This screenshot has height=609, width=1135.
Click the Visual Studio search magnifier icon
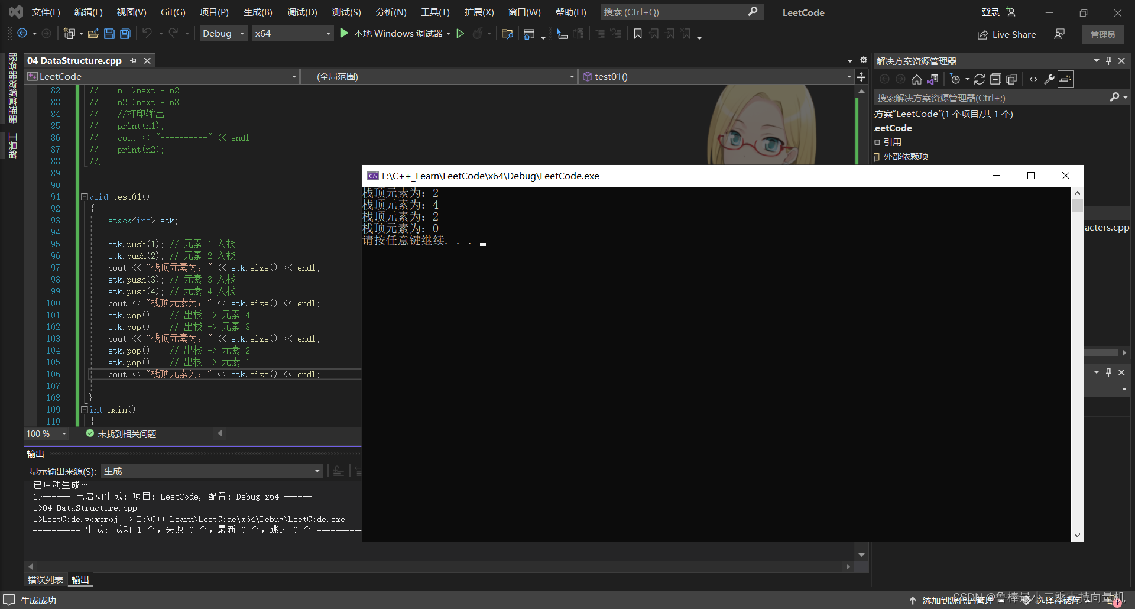[753, 12]
